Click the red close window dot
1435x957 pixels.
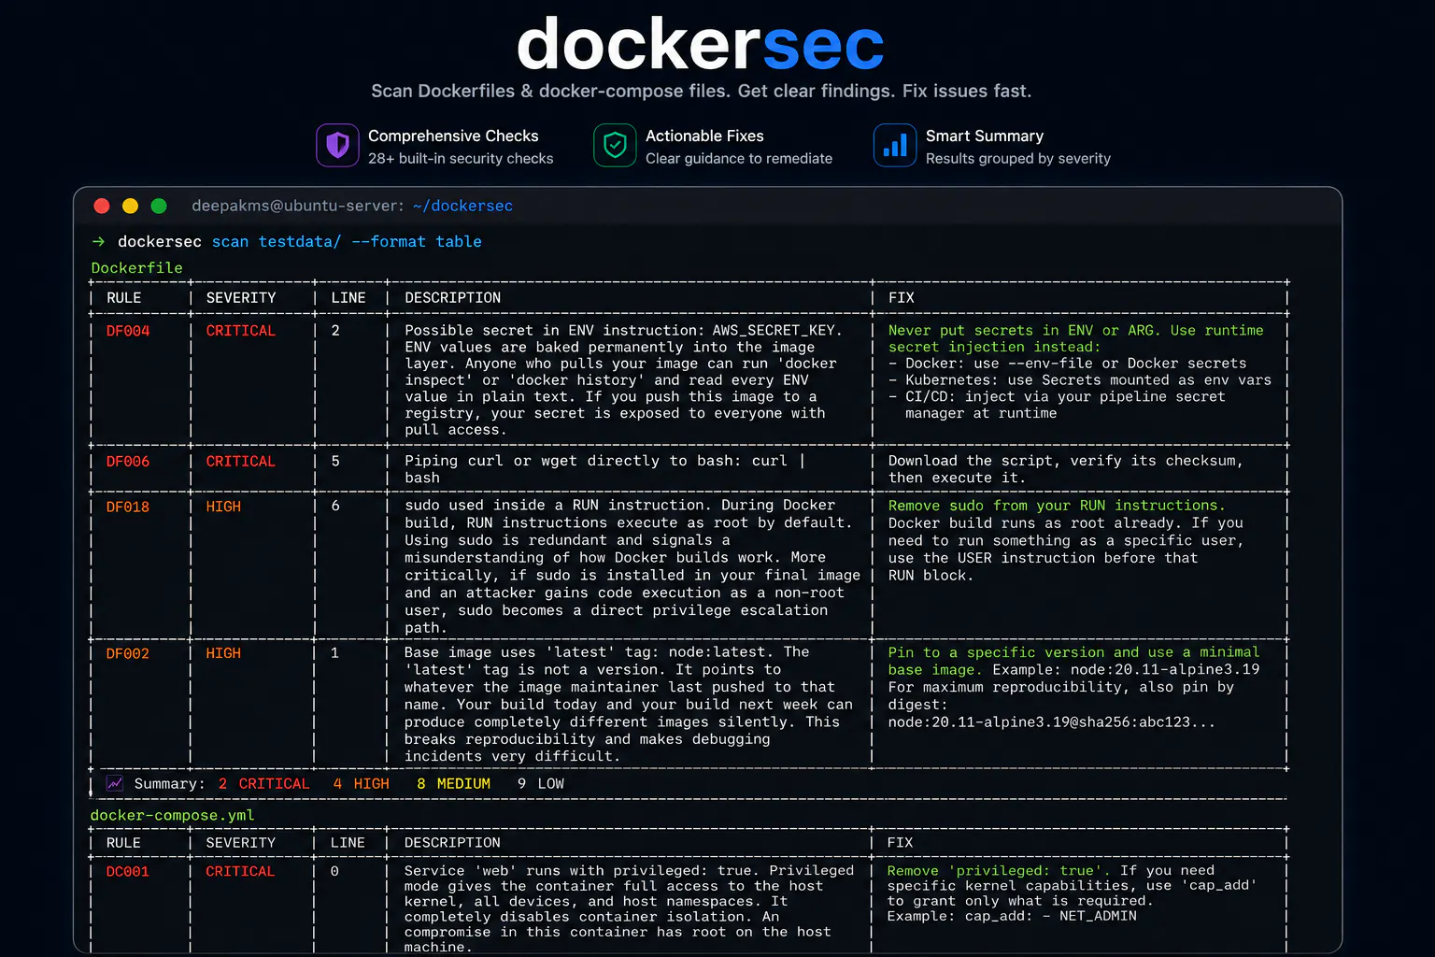coord(102,206)
